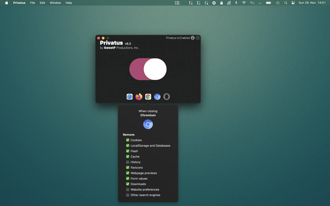
Task: Click the battery status icon
Action: coord(269,3)
